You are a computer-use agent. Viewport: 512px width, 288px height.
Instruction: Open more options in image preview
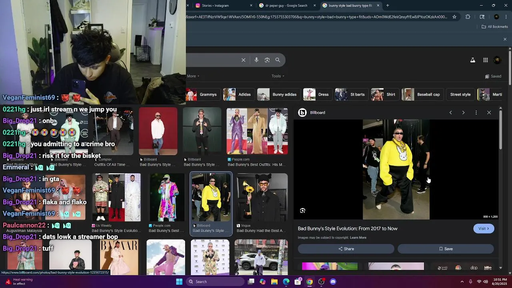[476, 112]
